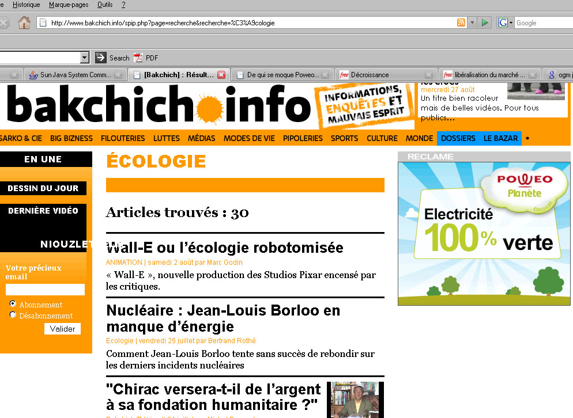The width and height of the screenshot is (573, 418).
Task: Switch to libéralisation du marché tab
Action: pyautogui.click(x=489, y=75)
